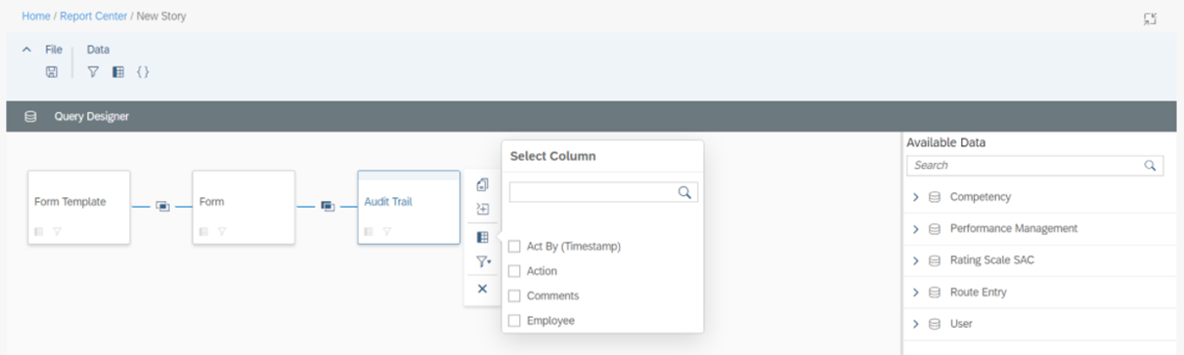
Task: Tick the Action checkbox
Action: click(x=514, y=271)
